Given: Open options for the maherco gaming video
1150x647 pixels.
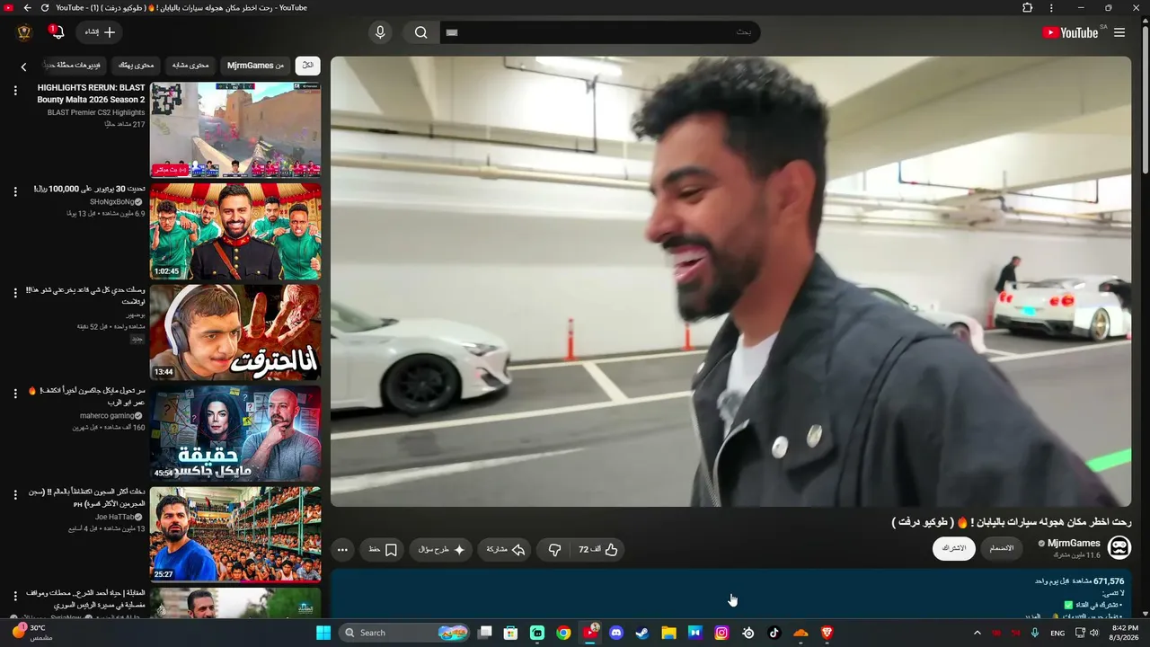Looking at the screenshot, I should coord(15,394).
